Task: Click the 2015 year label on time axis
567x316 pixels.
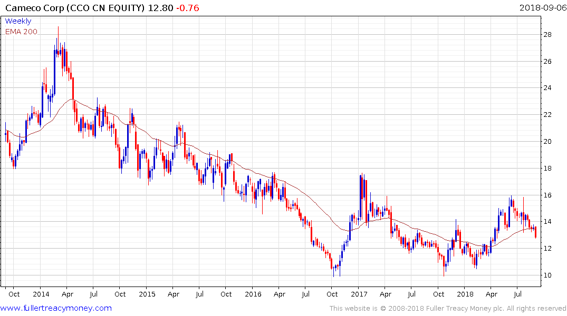Action: pos(147,294)
